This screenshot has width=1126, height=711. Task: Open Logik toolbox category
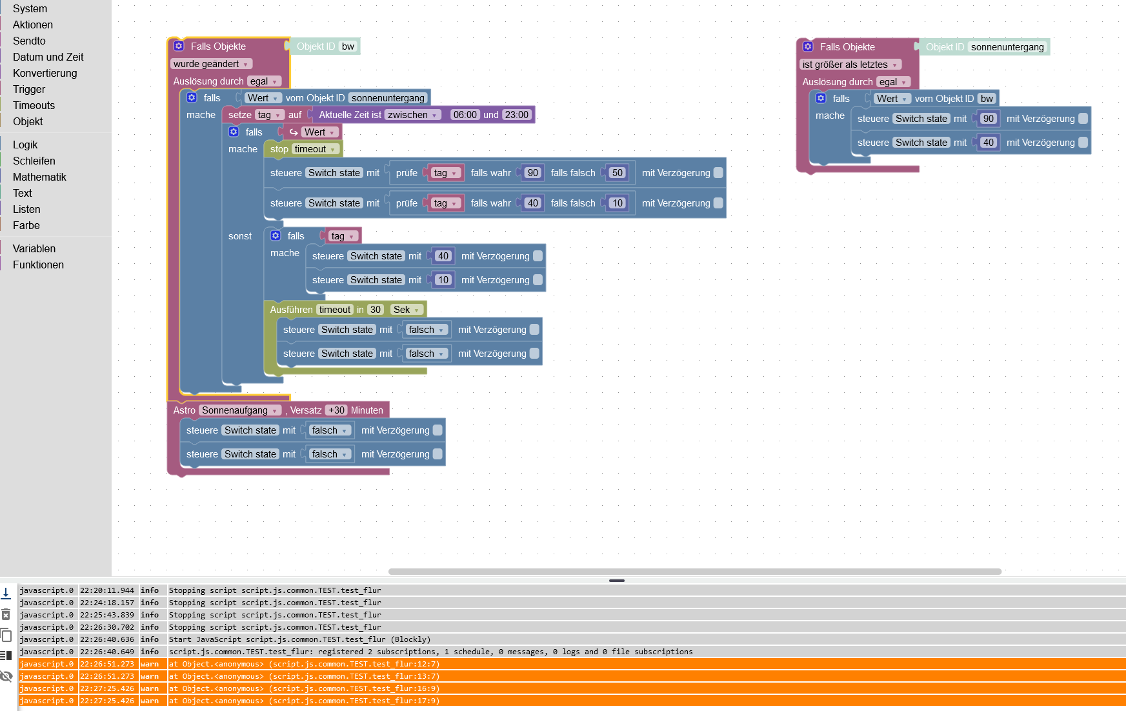pos(25,145)
